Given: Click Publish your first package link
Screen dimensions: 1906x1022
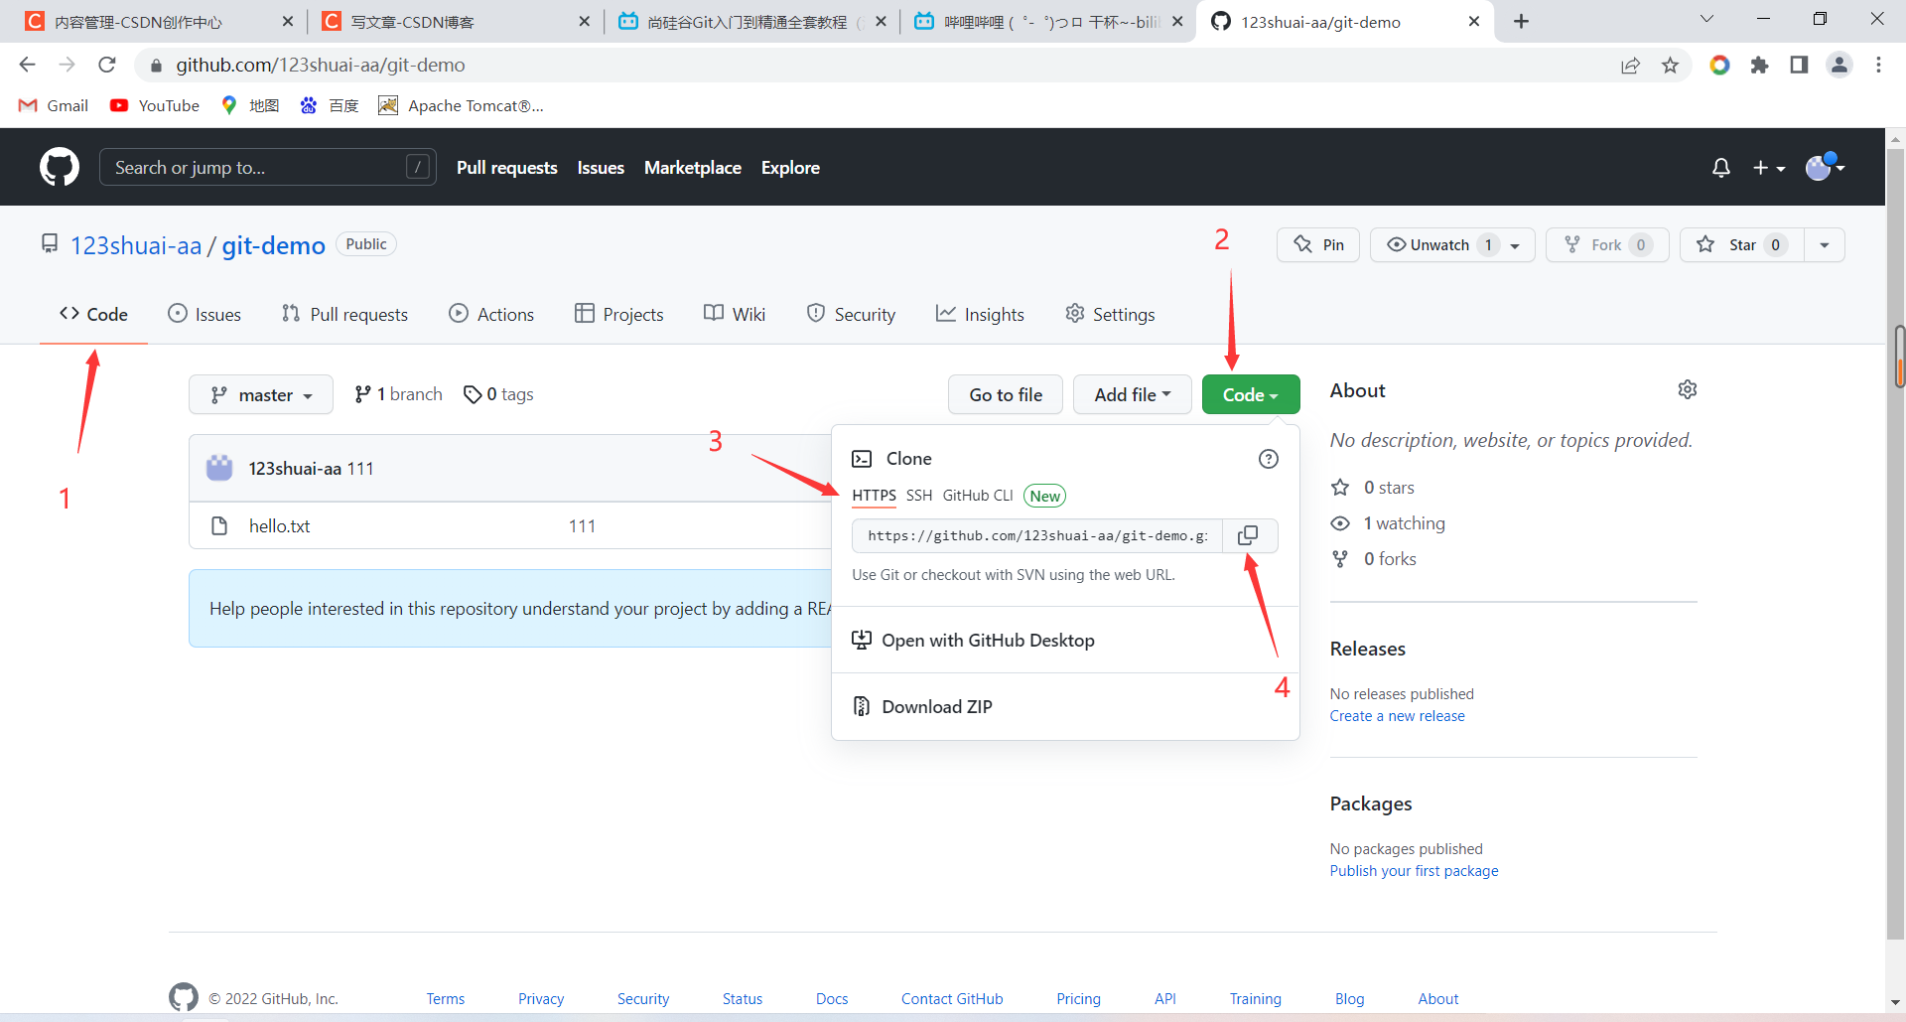Looking at the screenshot, I should (1414, 871).
